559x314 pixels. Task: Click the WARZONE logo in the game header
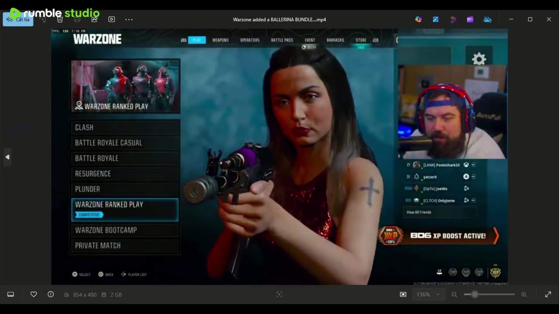[97, 39]
